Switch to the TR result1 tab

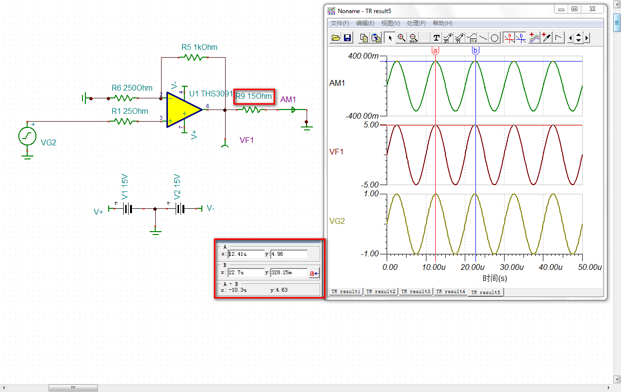point(346,292)
